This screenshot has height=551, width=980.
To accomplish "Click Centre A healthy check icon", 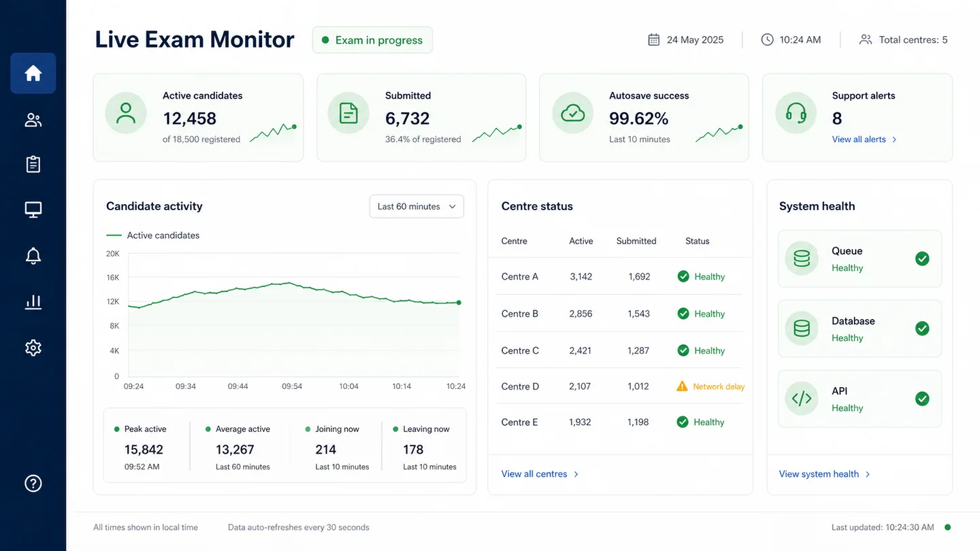I will (x=683, y=277).
